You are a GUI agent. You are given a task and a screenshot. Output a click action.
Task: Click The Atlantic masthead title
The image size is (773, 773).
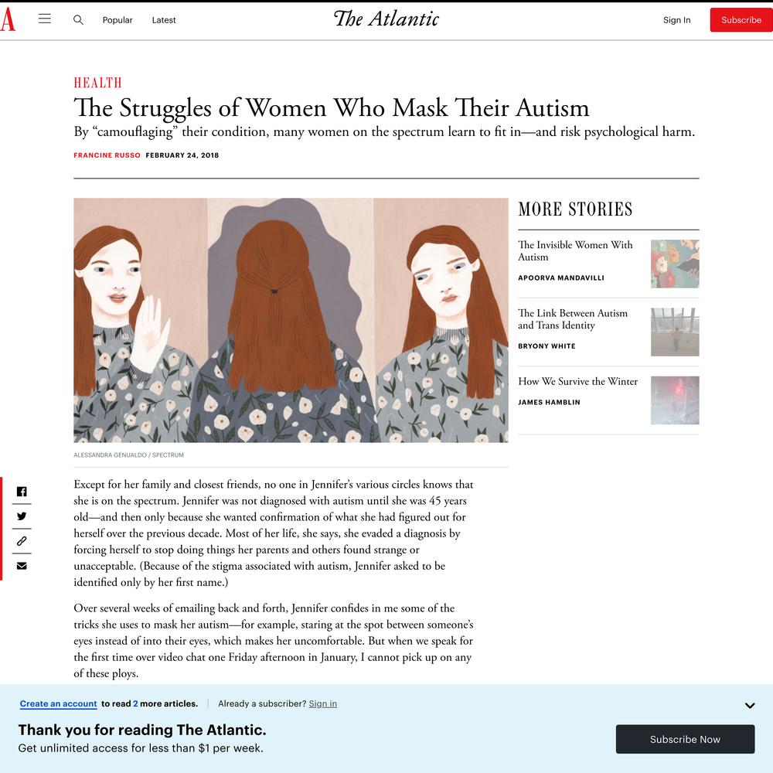(386, 19)
